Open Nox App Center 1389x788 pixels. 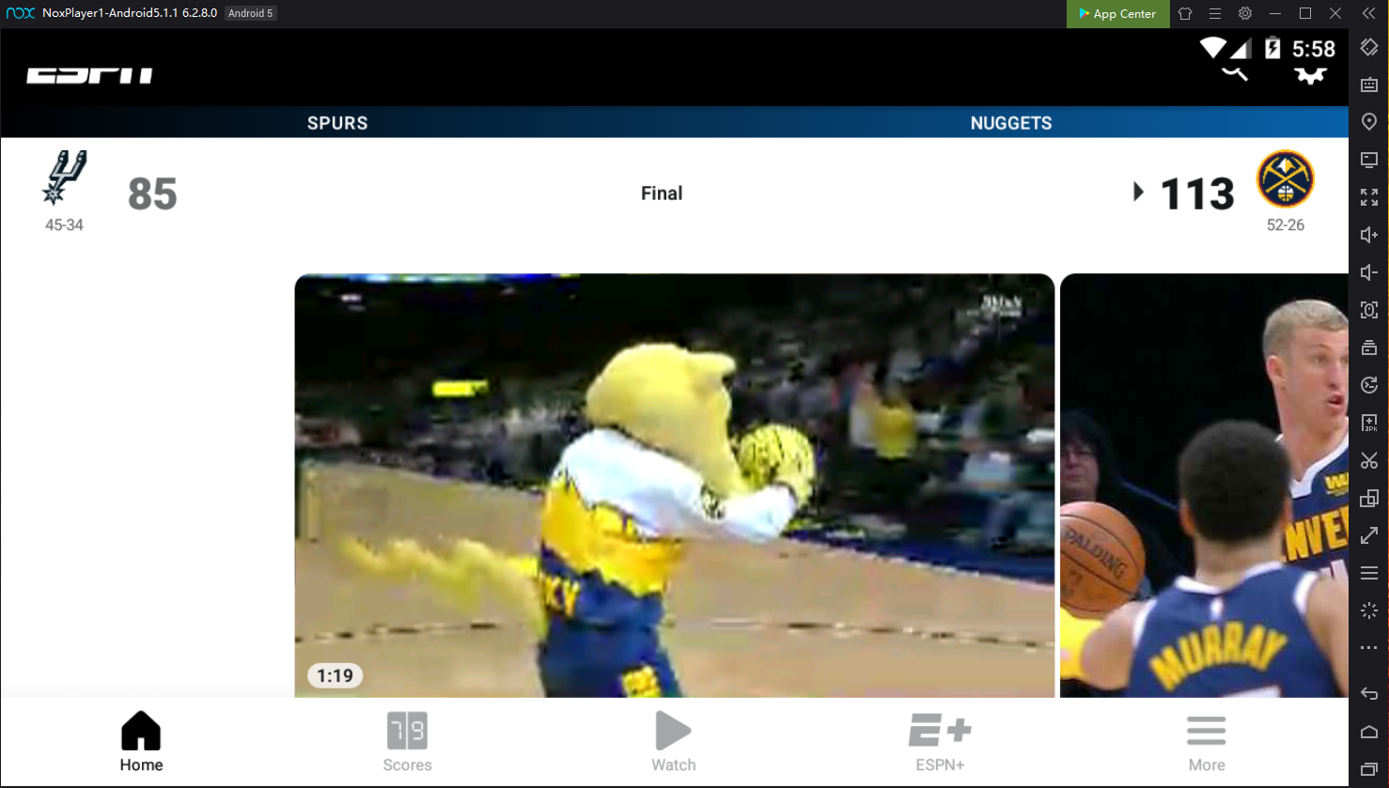coord(1117,14)
